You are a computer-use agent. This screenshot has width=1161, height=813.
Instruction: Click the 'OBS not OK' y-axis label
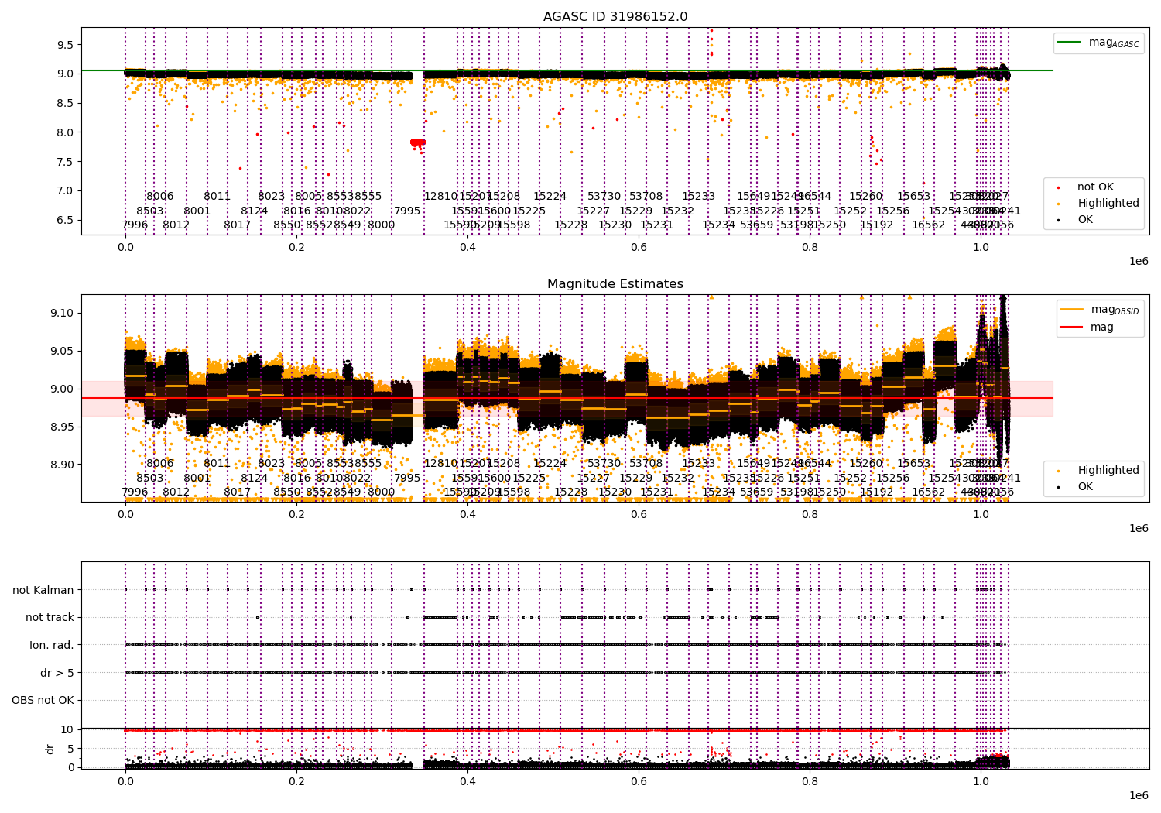(x=43, y=701)
